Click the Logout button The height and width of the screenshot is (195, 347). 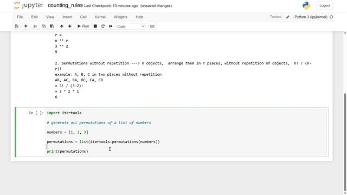click(x=325, y=6)
